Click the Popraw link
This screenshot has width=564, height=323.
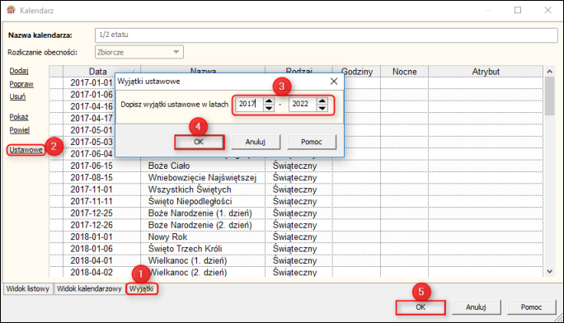(x=21, y=84)
